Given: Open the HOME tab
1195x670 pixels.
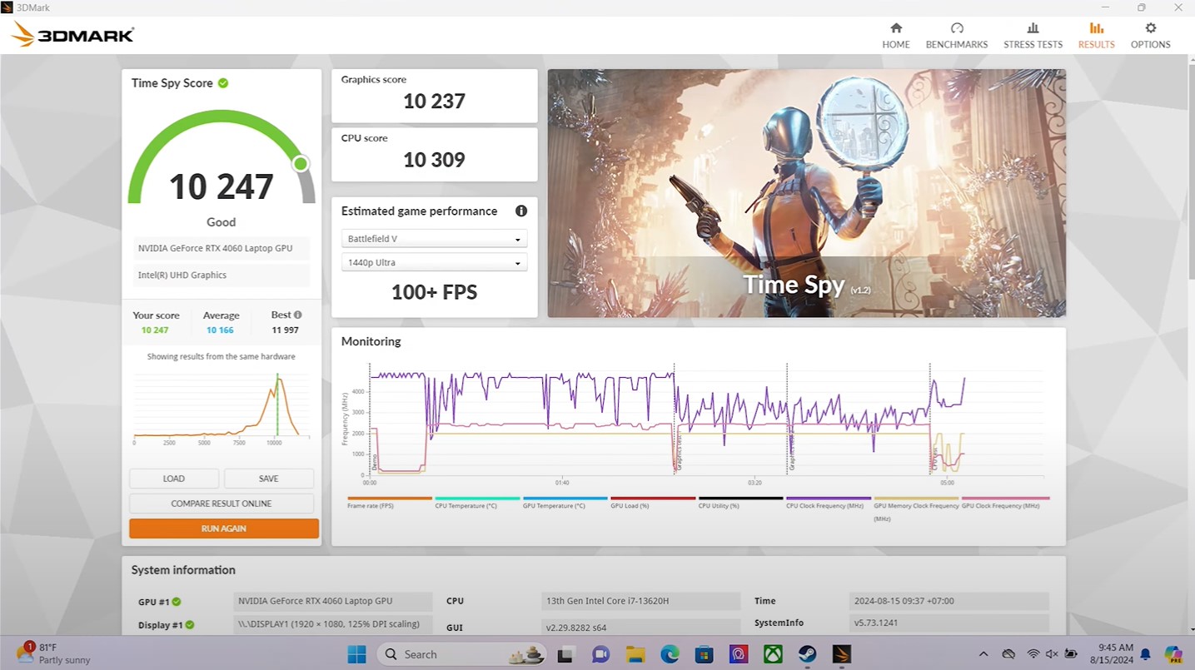Looking at the screenshot, I should click(896, 36).
